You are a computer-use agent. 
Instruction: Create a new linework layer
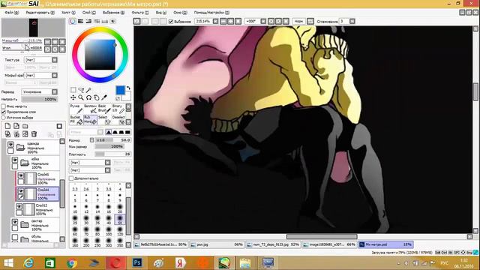pos(16,126)
